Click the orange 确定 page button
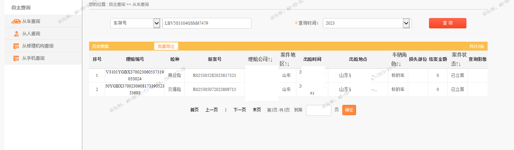The image size is (514, 150). 349,110
